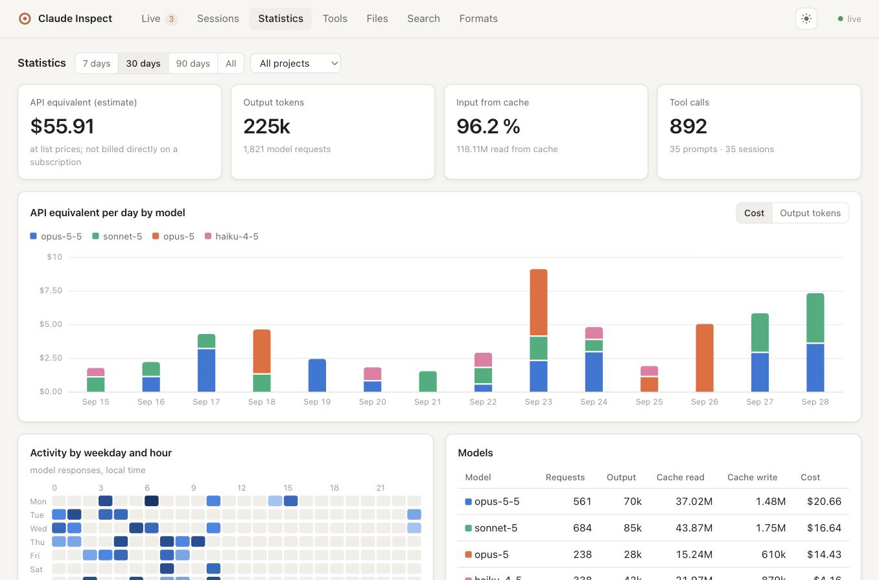Click the Requests column header

pyautogui.click(x=565, y=477)
